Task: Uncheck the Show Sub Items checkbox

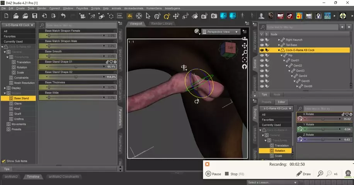Action: point(3,161)
